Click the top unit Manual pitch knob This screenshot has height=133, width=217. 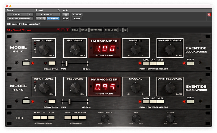[136, 49]
